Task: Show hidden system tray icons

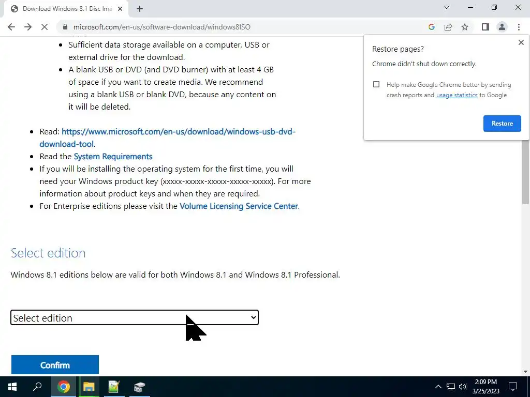Action: tap(438, 387)
